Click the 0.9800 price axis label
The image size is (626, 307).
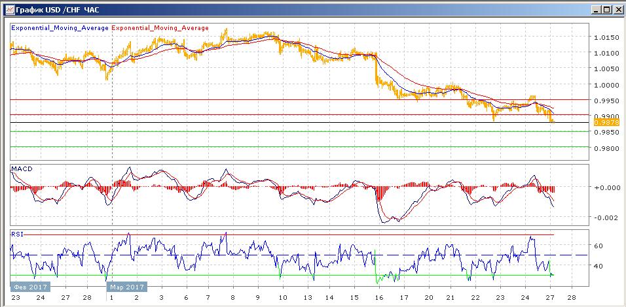(x=606, y=148)
